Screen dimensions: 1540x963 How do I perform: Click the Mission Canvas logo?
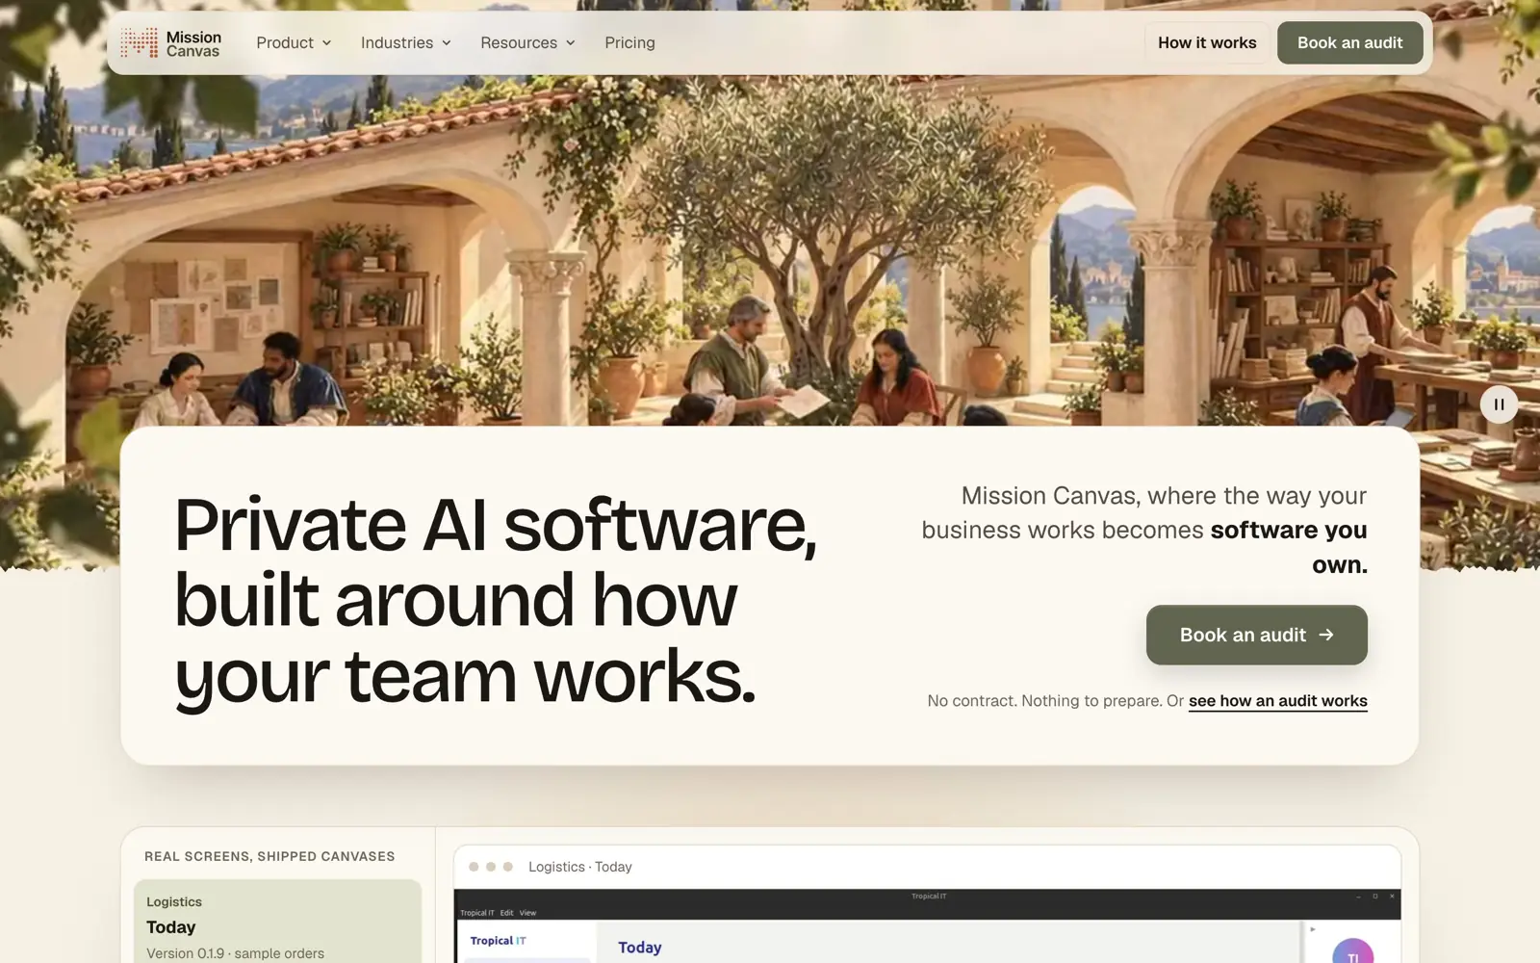click(x=171, y=43)
